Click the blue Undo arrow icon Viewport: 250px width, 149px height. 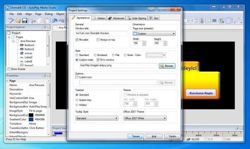point(55,21)
